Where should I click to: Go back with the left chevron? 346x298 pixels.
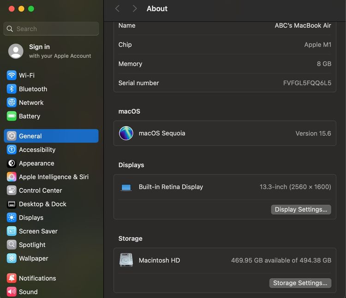point(117,9)
